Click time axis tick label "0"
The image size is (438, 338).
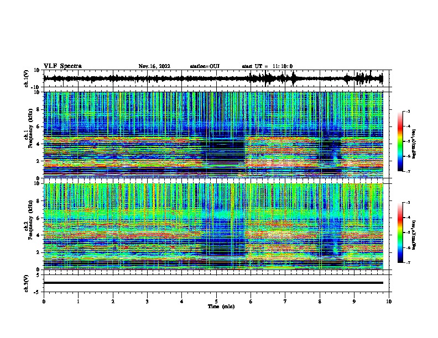(44, 302)
